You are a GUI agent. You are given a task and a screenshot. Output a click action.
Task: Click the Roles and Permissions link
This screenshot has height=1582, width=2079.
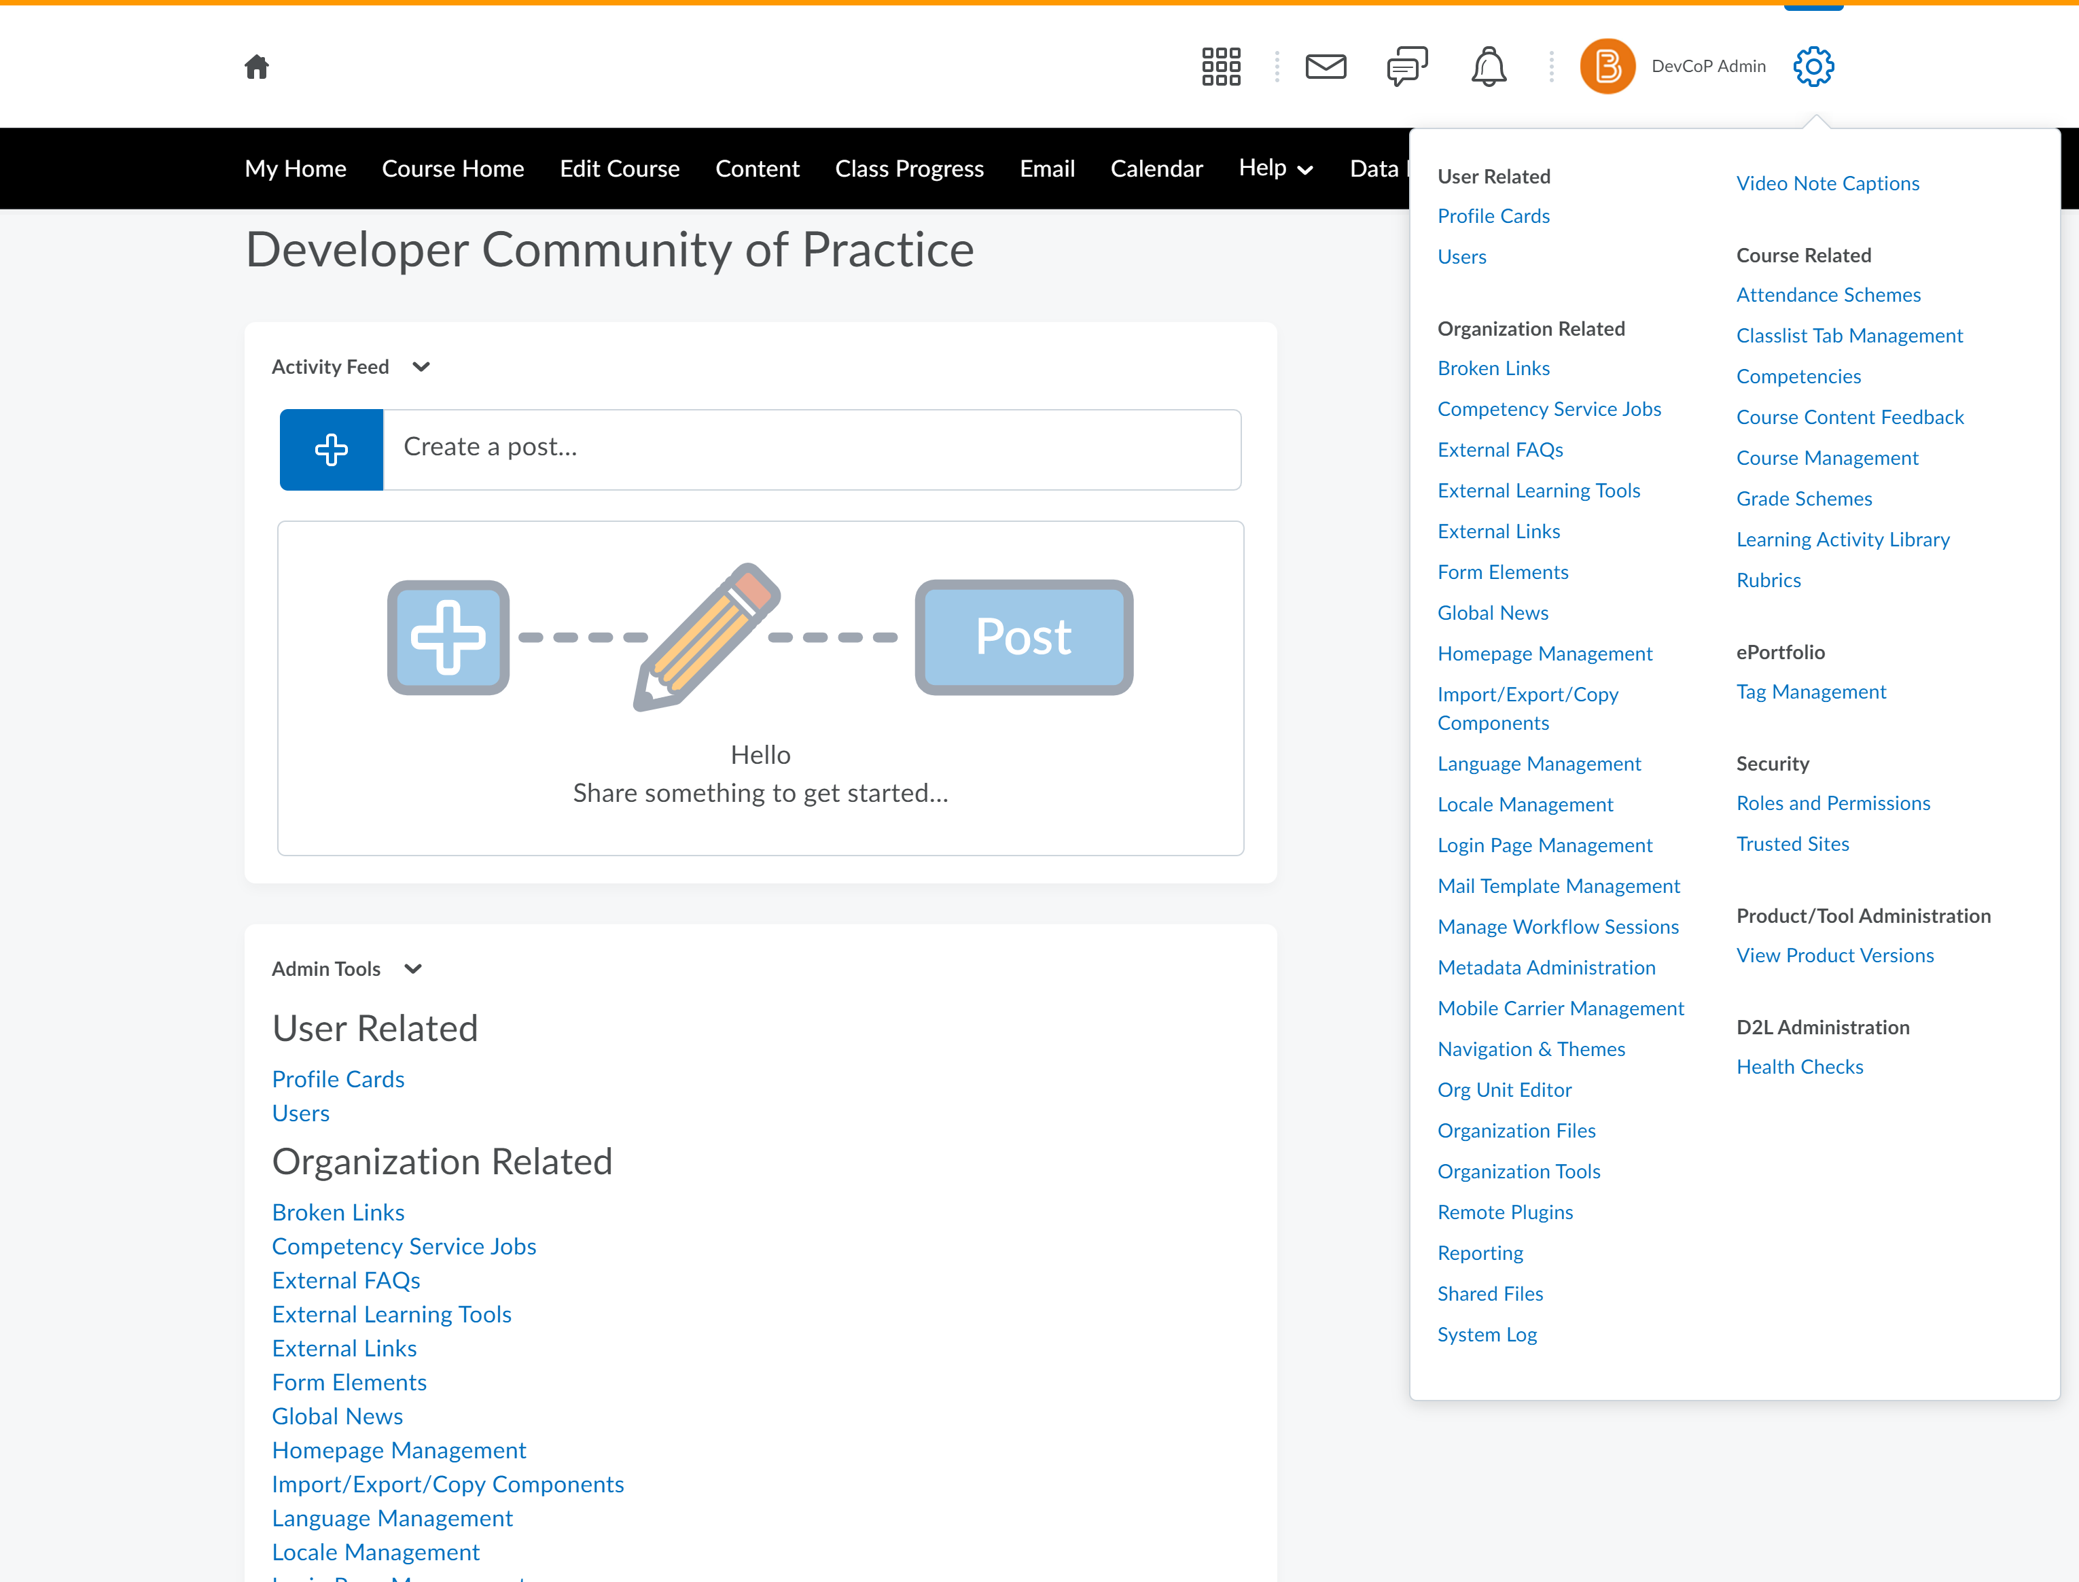pyautogui.click(x=1833, y=803)
